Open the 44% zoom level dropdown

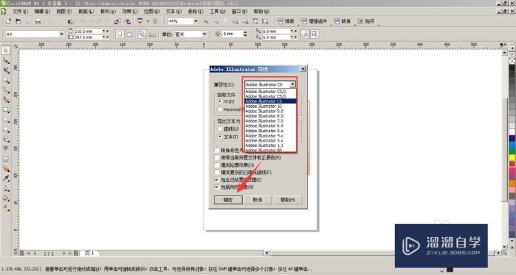point(196,21)
